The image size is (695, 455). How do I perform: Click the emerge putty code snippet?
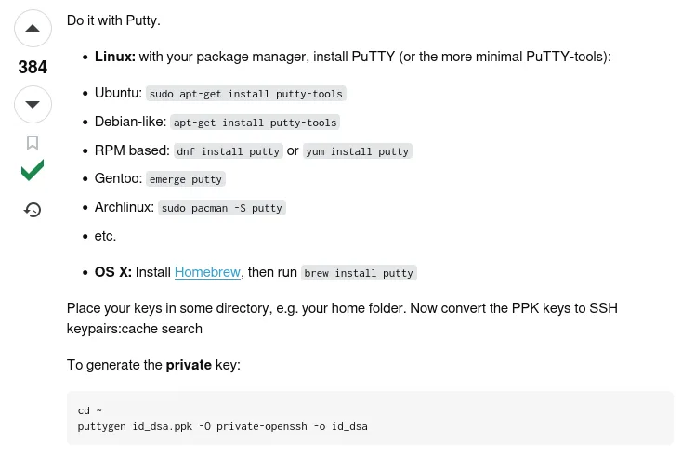[186, 179]
